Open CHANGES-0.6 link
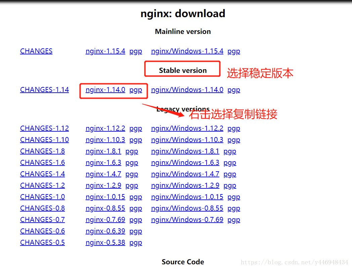 click(x=42, y=231)
